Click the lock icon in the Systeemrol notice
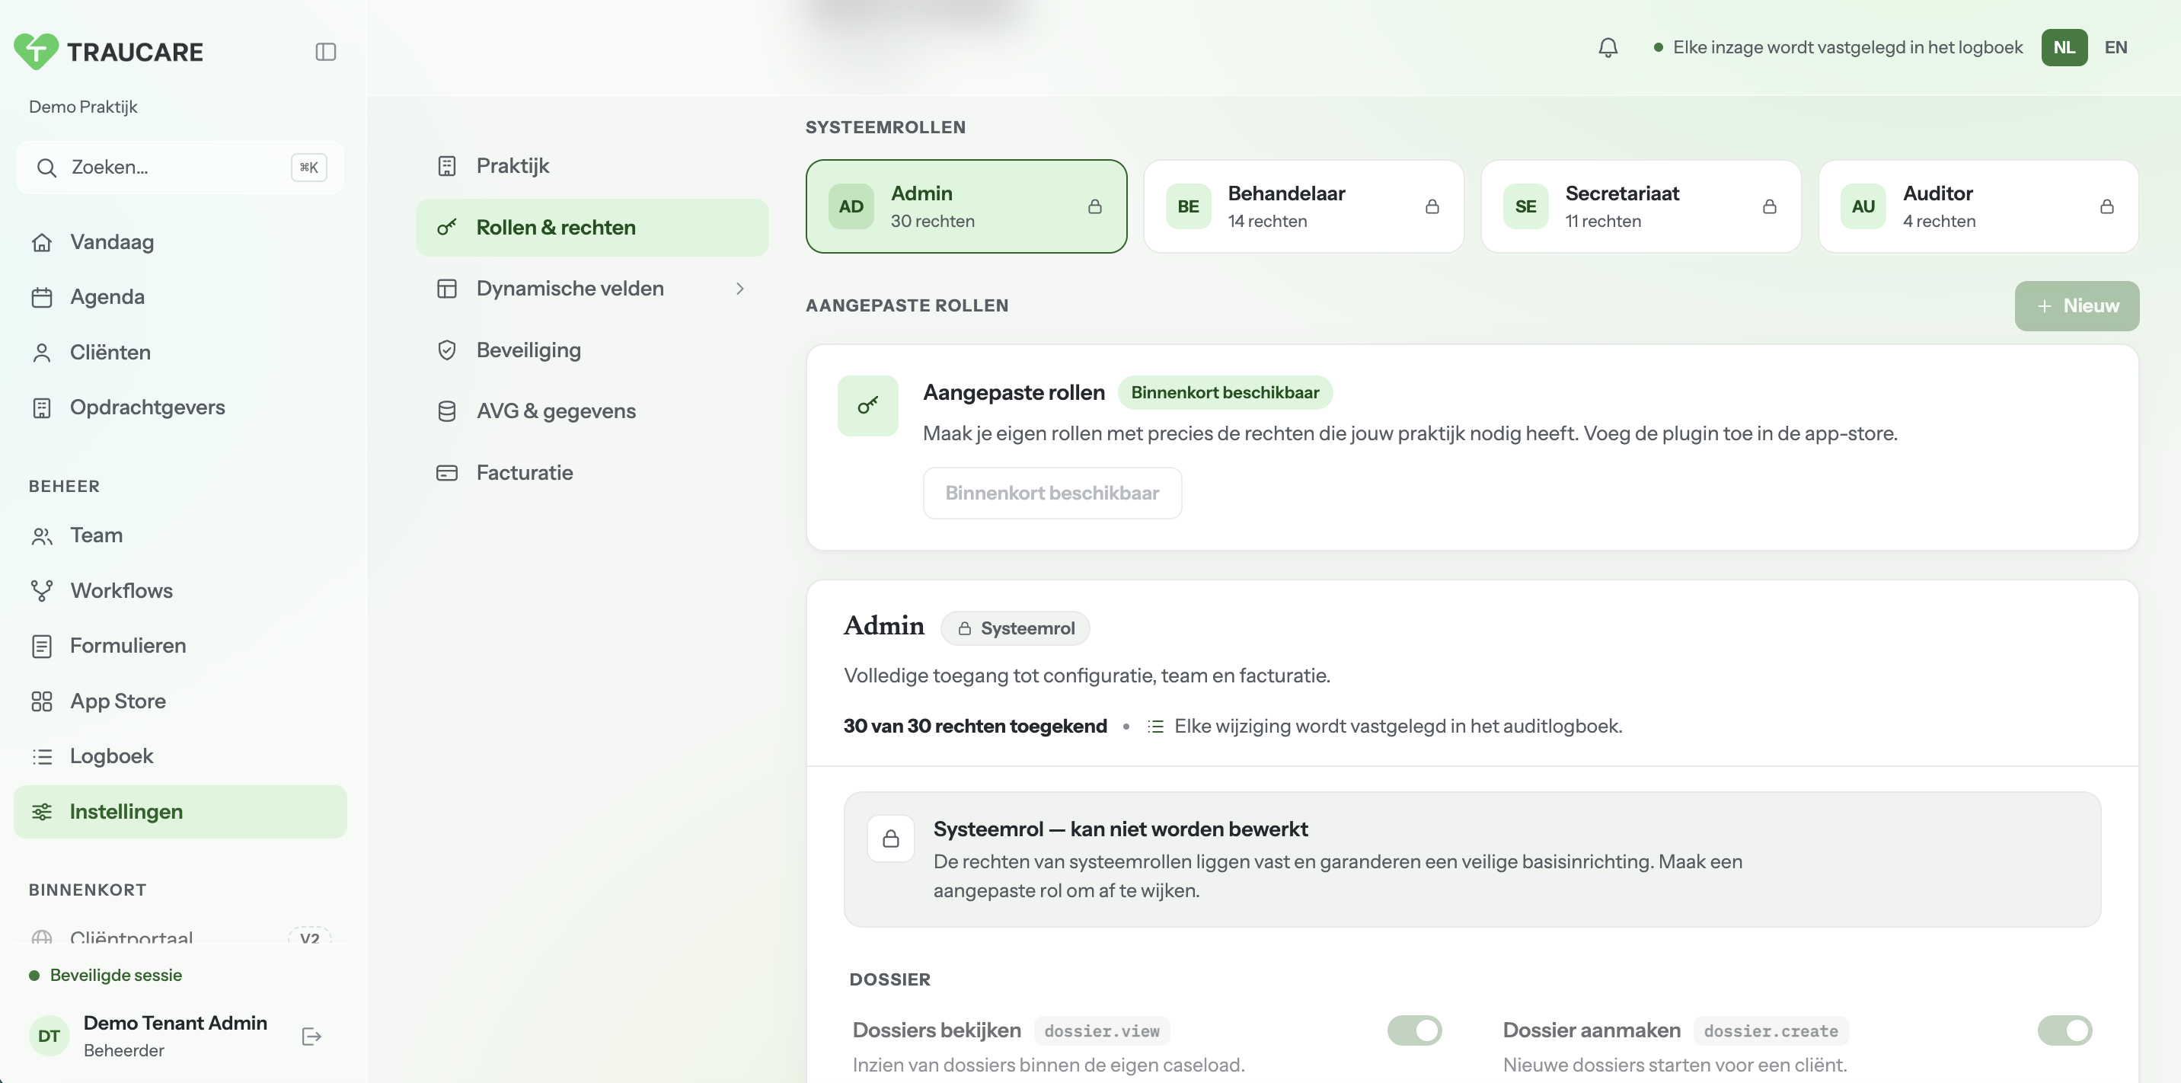This screenshot has width=2181, height=1083. tap(891, 839)
